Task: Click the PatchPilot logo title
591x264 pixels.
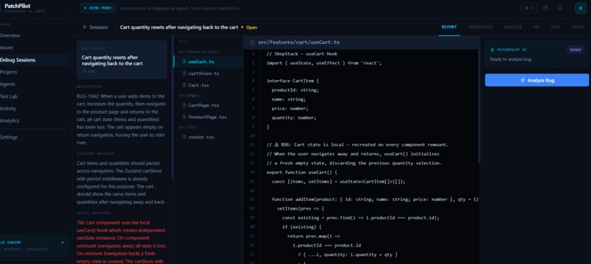Action: [18, 6]
